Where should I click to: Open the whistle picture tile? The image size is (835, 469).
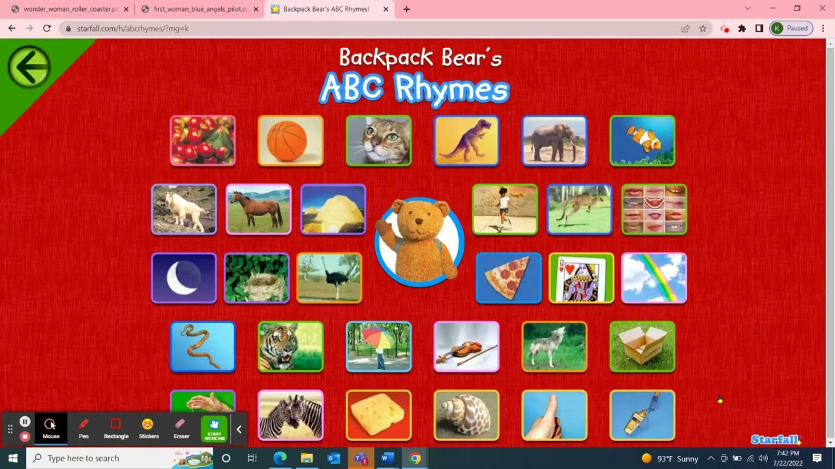tap(643, 415)
